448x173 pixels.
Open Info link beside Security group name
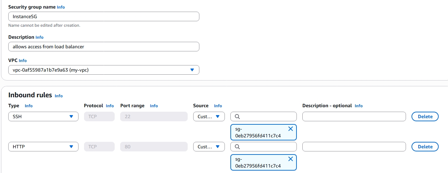61,7
